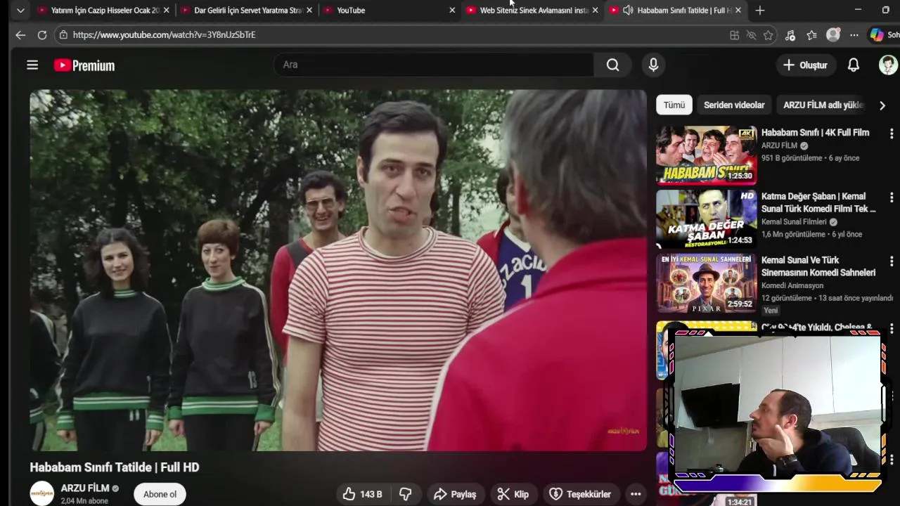The height and width of the screenshot is (506, 900).
Task: Start voice search with the microphone
Action: tap(653, 65)
